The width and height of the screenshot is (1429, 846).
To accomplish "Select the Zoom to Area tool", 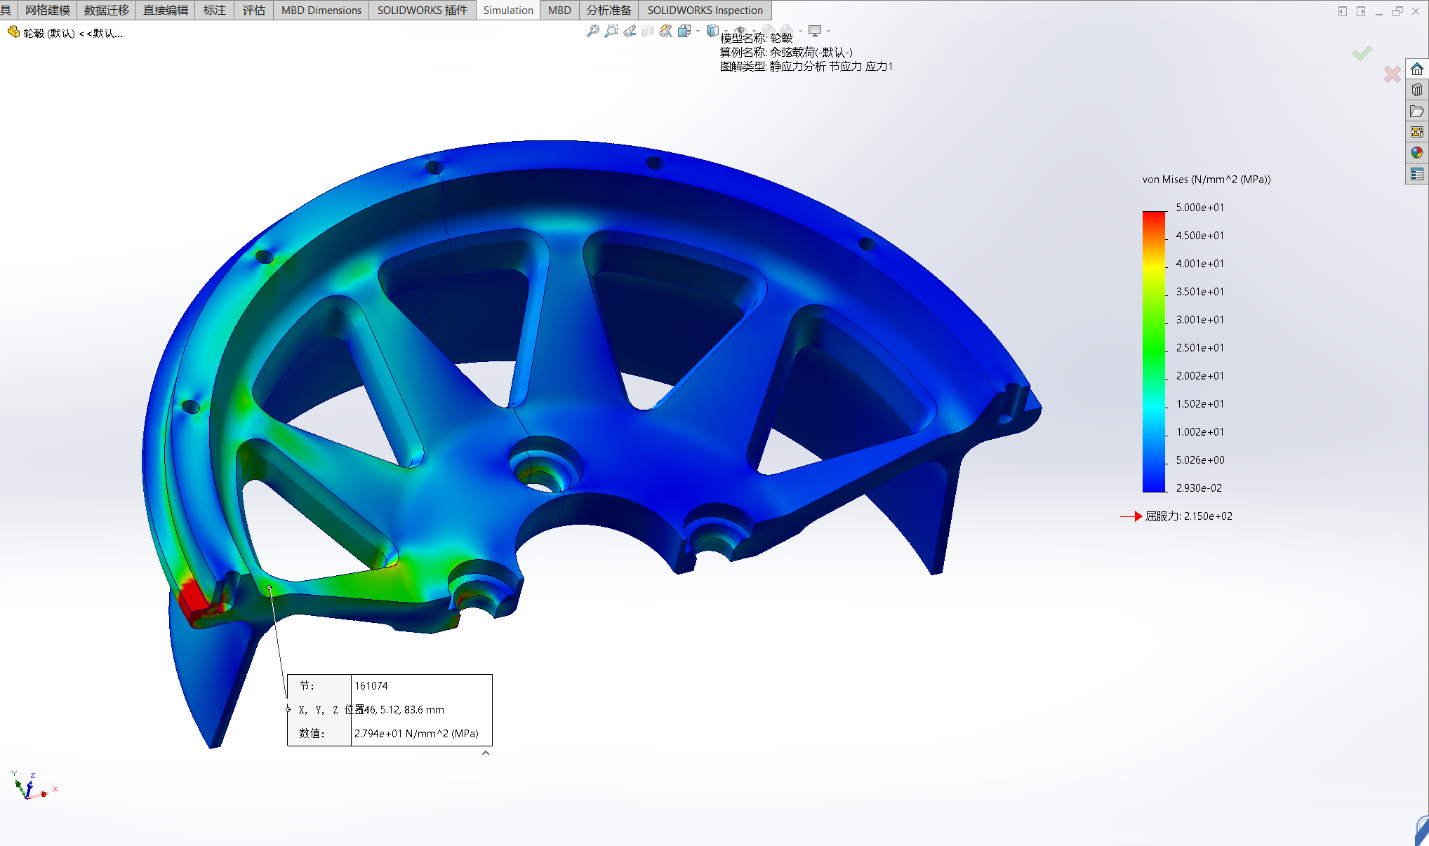I will click(x=611, y=31).
